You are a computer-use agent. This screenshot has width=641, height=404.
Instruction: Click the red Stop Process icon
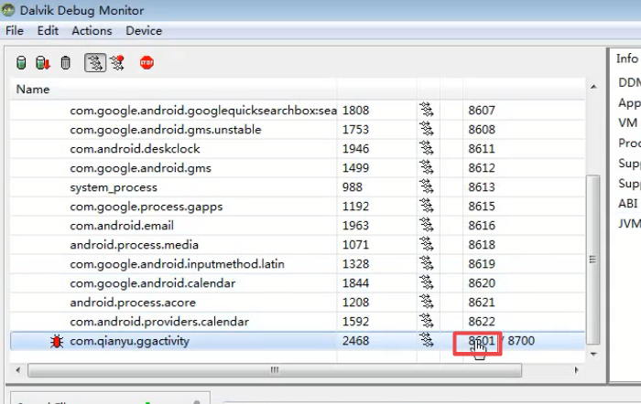(147, 63)
